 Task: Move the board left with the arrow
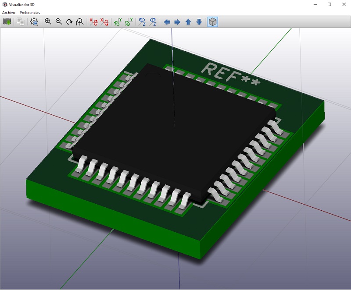(167, 22)
